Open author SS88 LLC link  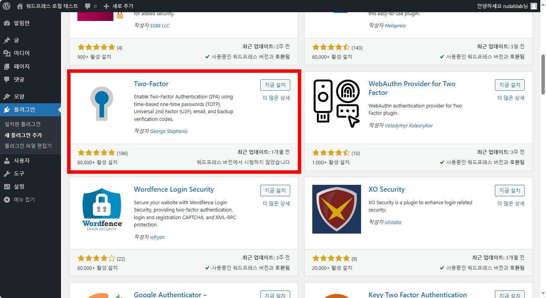pos(159,26)
